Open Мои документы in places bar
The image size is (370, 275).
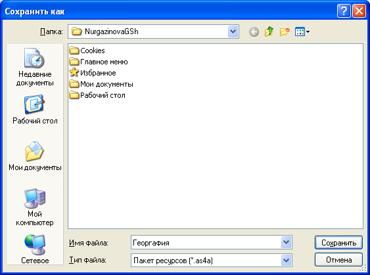pos(35,156)
